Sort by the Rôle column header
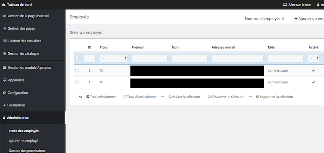The image size is (324, 153). pyautogui.click(x=271, y=47)
